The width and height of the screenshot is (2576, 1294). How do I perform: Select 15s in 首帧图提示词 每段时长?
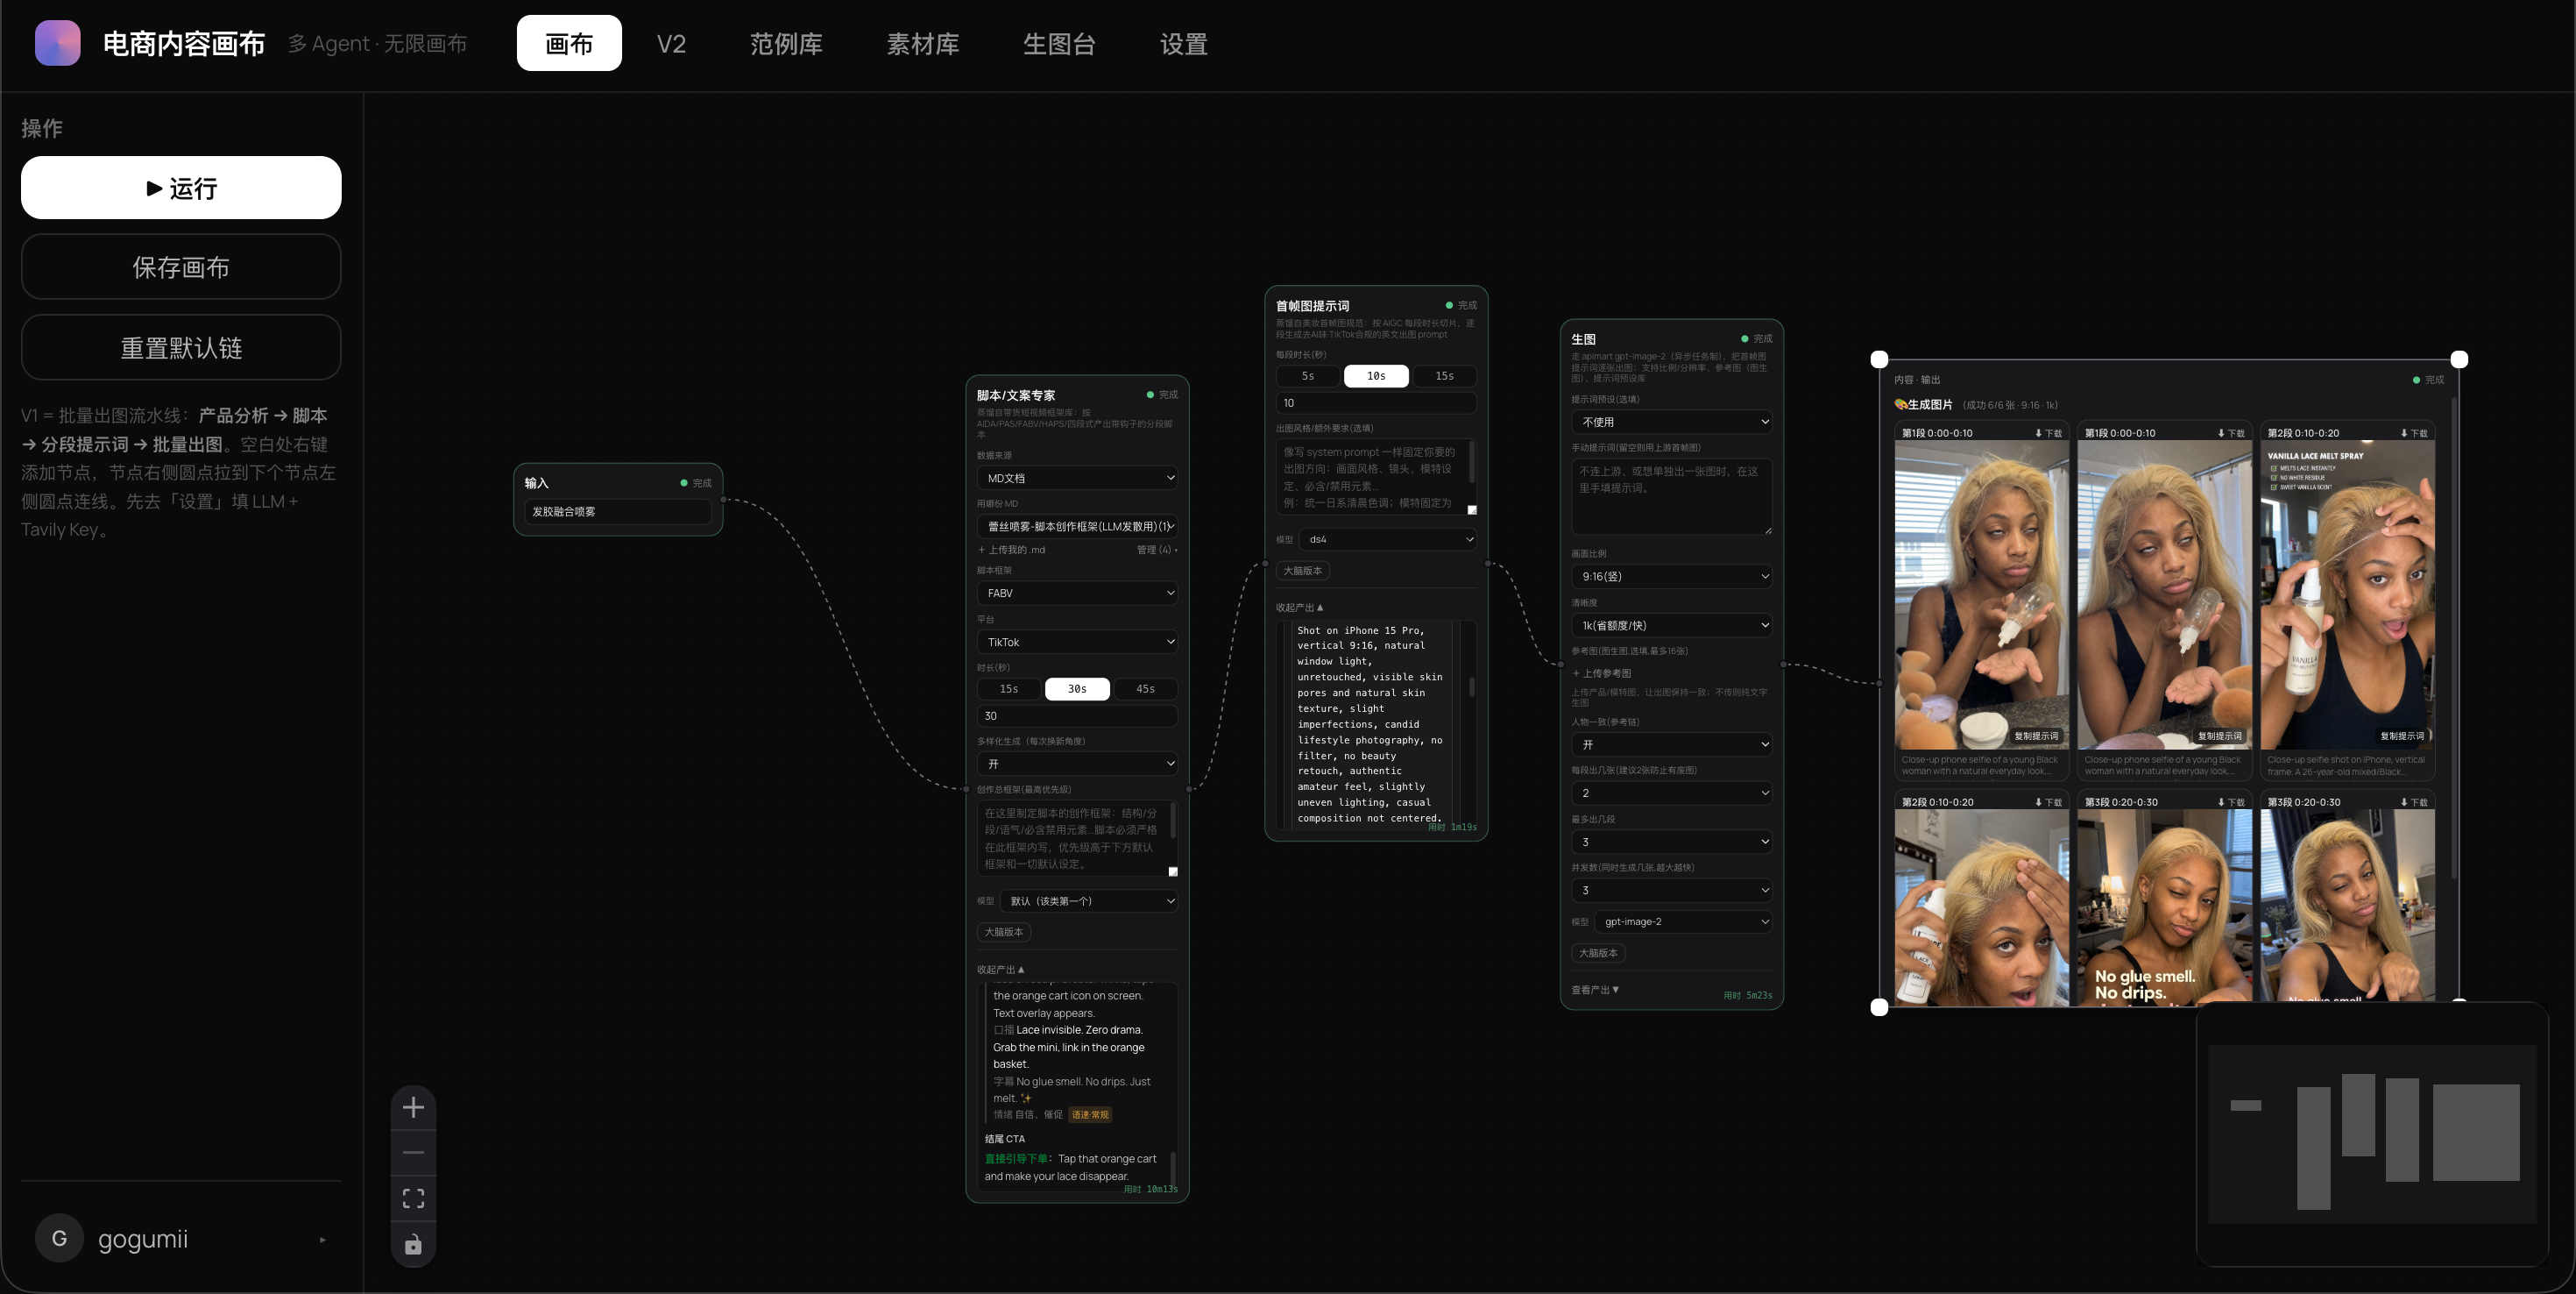(1444, 375)
